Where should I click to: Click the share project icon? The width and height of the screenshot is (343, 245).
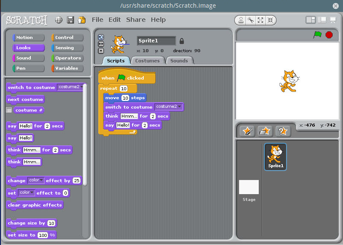pos(82,20)
